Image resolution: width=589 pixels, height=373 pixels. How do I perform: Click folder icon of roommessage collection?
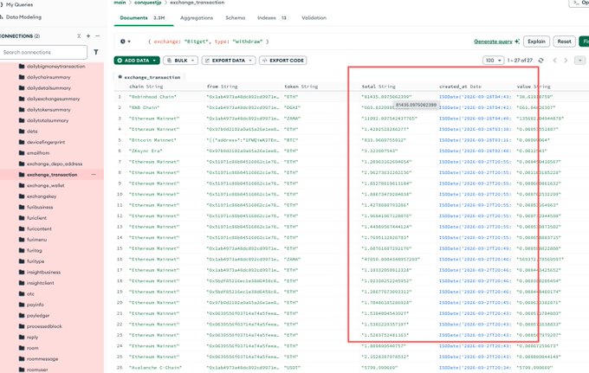pos(22,359)
